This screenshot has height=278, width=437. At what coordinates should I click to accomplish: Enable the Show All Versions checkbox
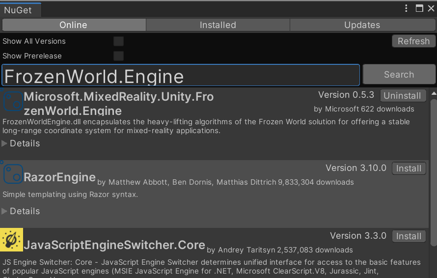pyautogui.click(x=118, y=41)
